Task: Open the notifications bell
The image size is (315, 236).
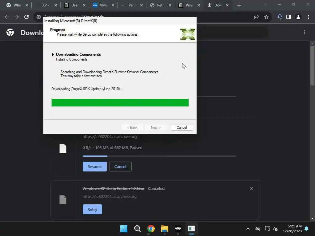Action: tap(307, 229)
